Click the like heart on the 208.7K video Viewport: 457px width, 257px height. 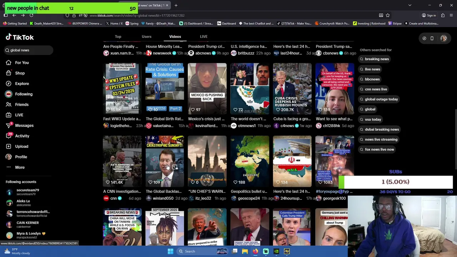click(x=278, y=110)
